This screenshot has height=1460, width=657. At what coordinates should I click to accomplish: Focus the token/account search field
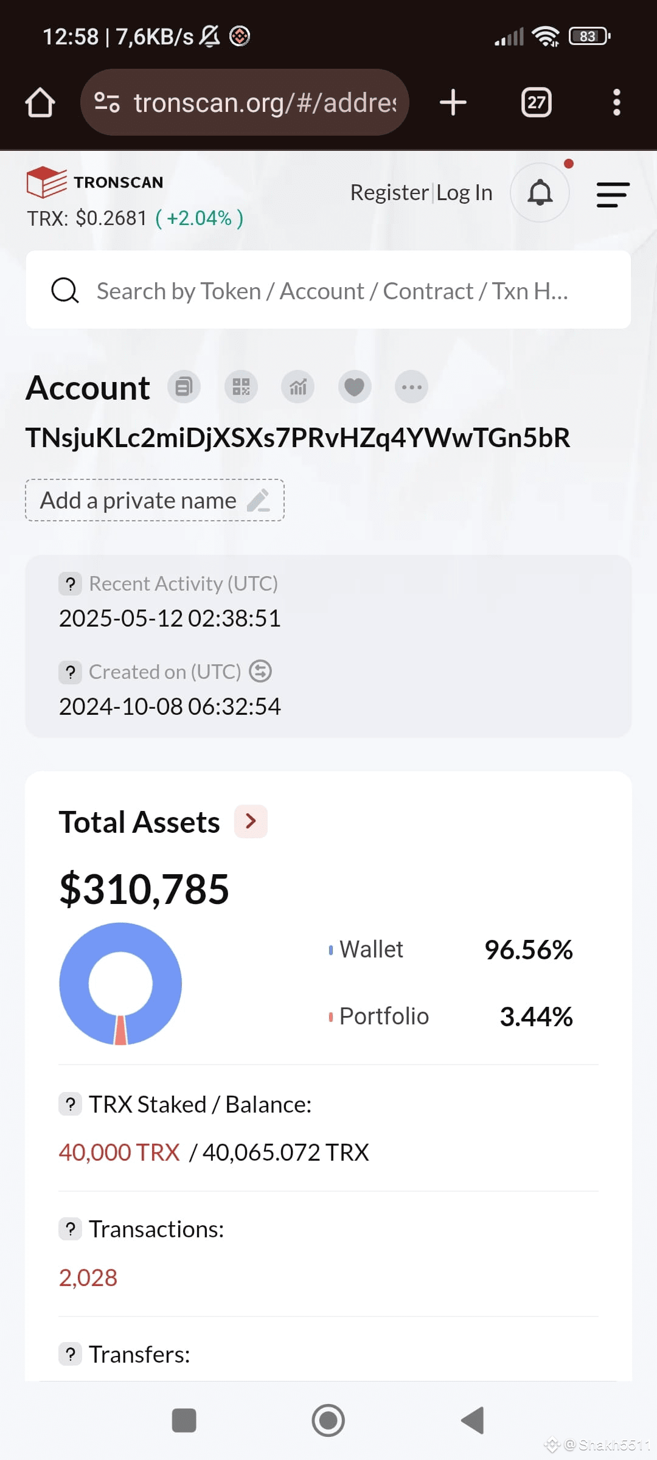(328, 290)
